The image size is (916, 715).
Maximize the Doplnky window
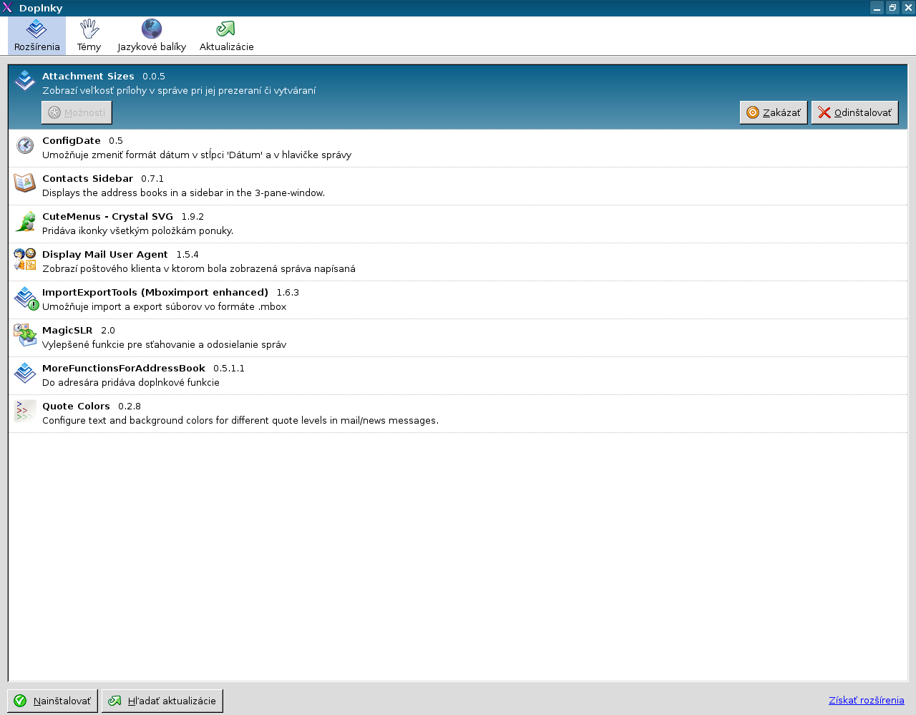[892, 8]
